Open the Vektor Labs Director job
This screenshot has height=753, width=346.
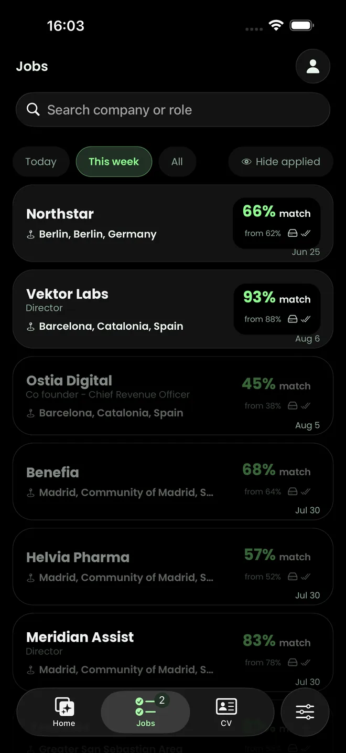pos(173,309)
